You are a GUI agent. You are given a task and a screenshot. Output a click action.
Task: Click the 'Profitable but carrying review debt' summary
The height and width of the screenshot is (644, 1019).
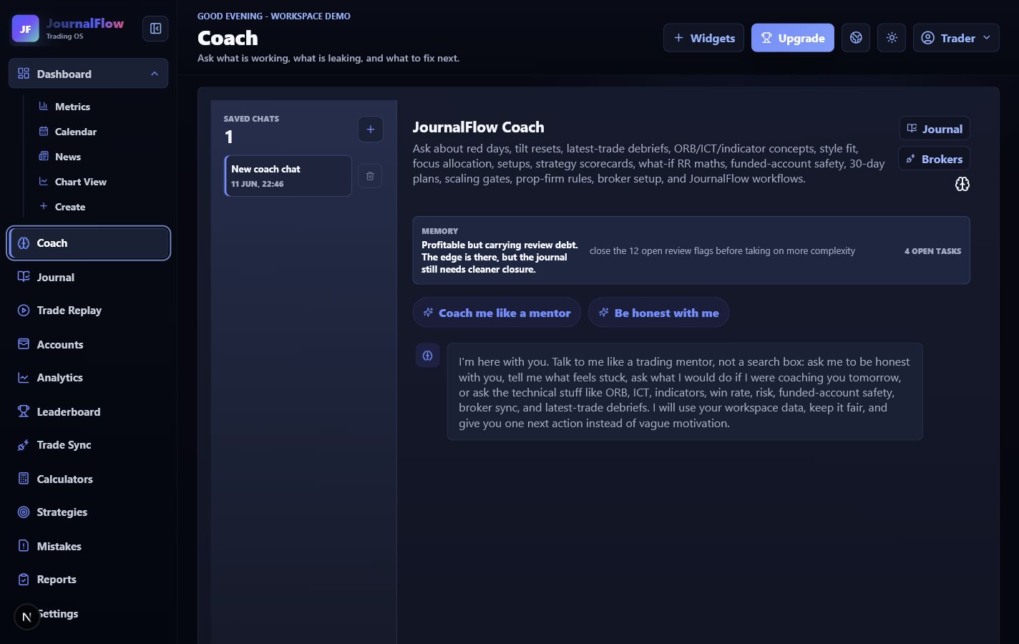pos(499,257)
